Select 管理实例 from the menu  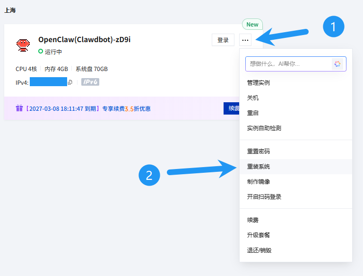259,83
